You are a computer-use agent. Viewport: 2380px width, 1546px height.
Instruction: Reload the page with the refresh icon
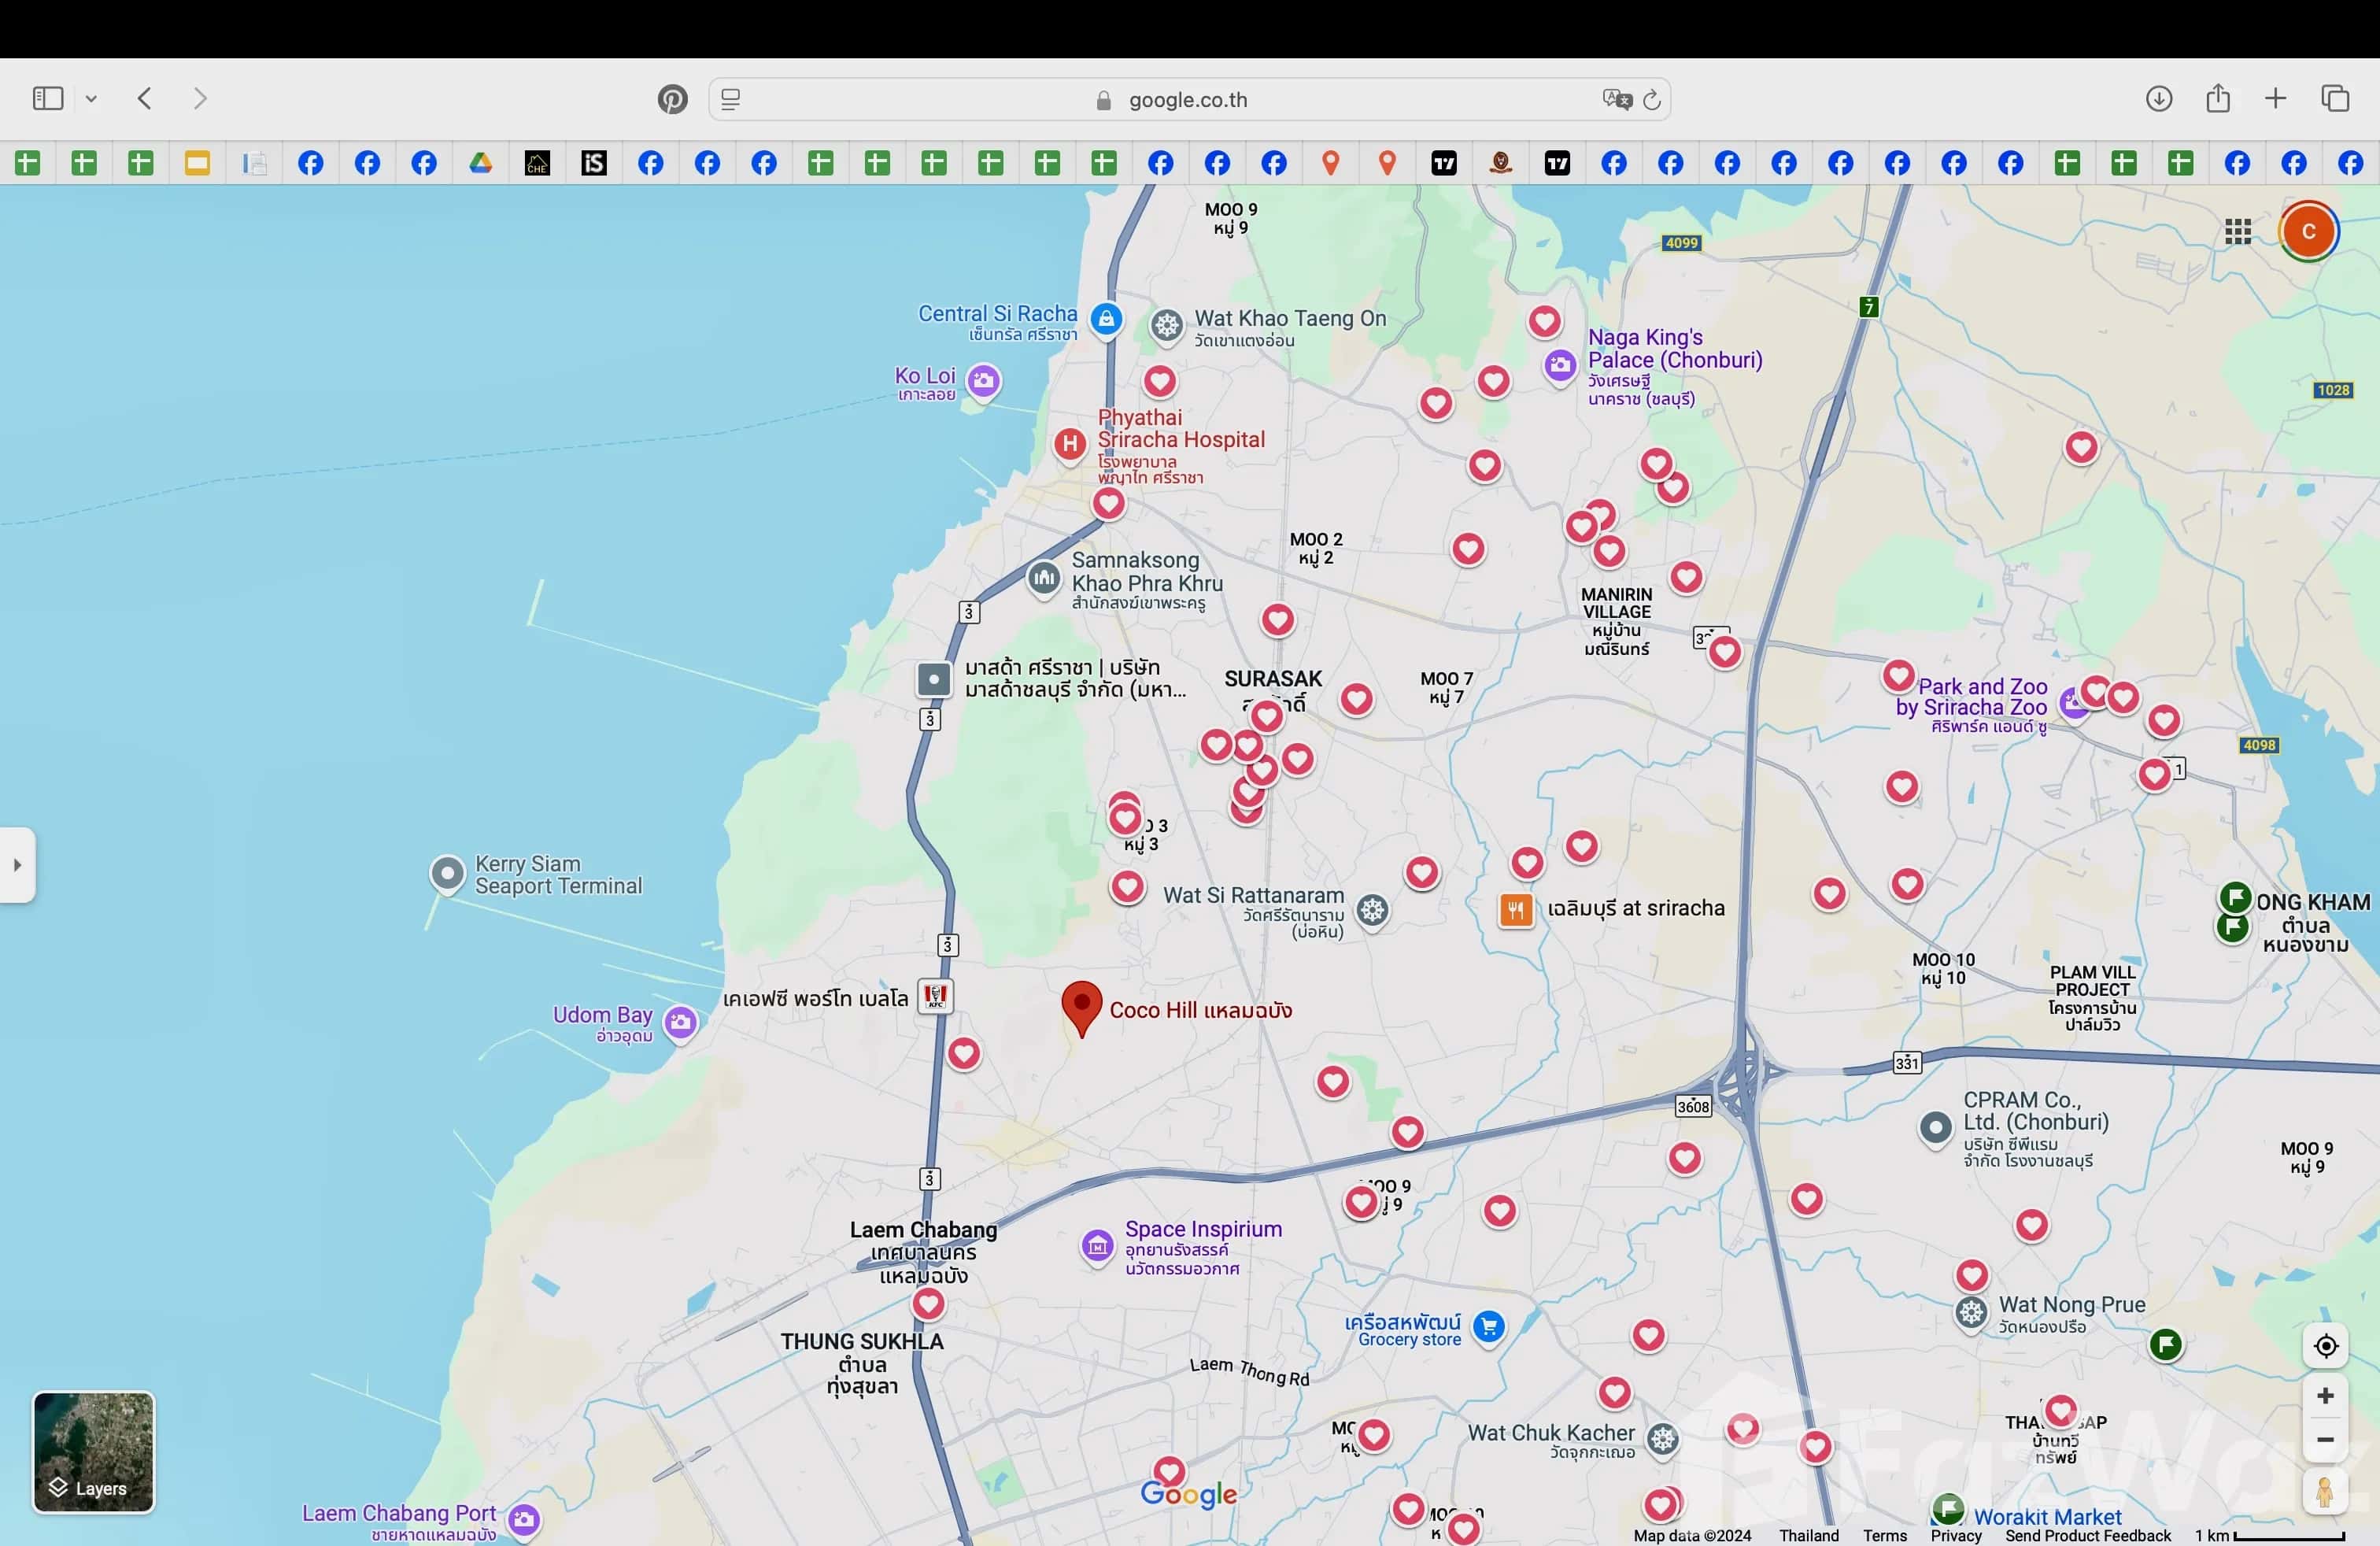pyautogui.click(x=1652, y=99)
